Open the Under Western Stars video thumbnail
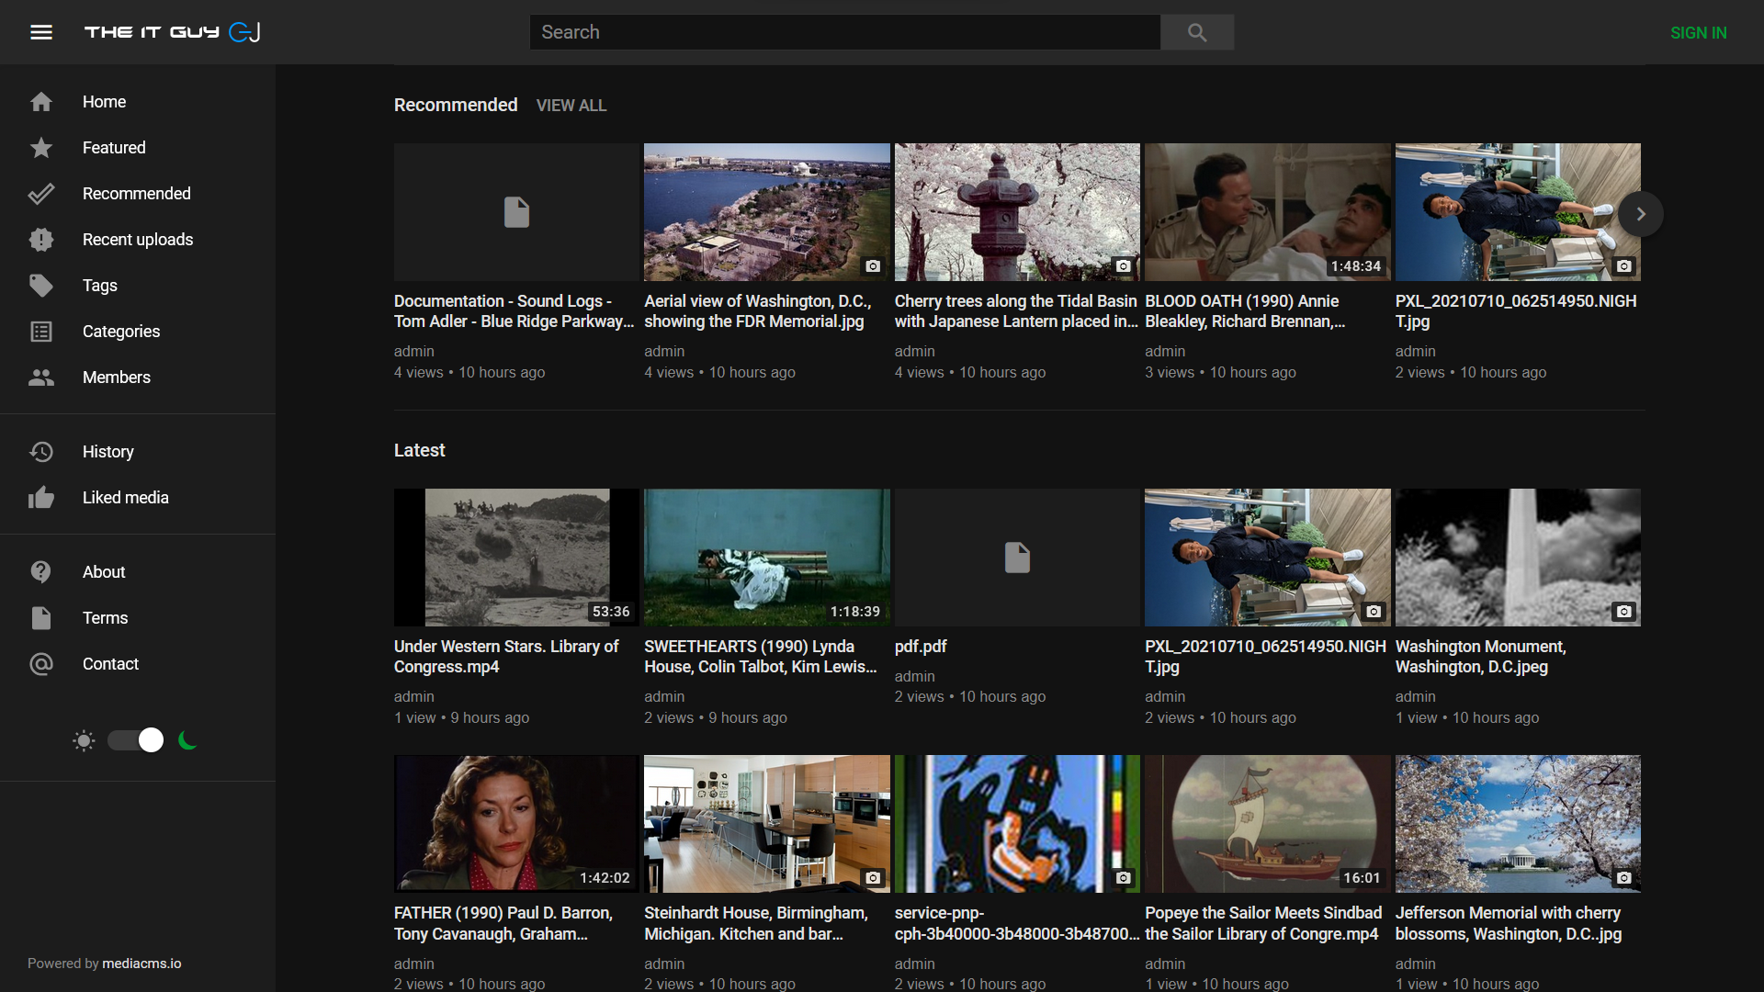The height and width of the screenshot is (992, 1764). click(515, 557)
